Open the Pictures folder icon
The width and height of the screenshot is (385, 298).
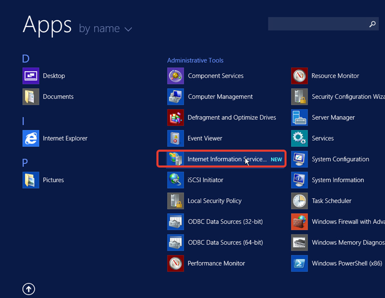[x=31, y=180]
